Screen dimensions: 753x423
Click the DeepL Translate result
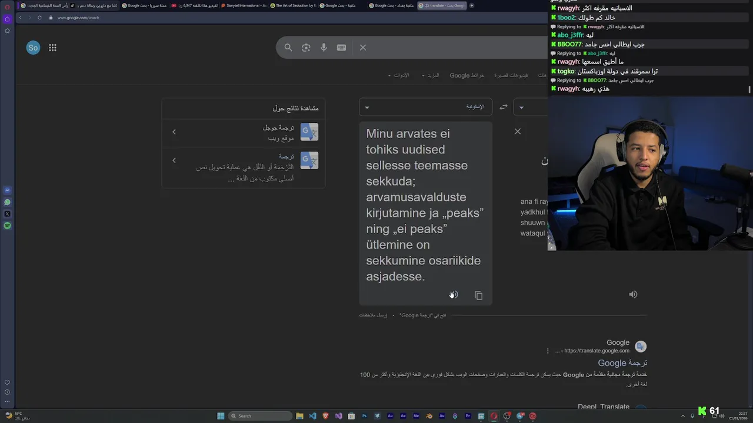tap(604, 407)
